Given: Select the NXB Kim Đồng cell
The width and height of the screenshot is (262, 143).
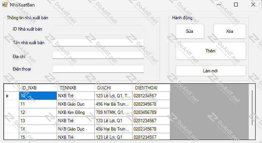Looking at the screenshot, I should coord(76,112).
